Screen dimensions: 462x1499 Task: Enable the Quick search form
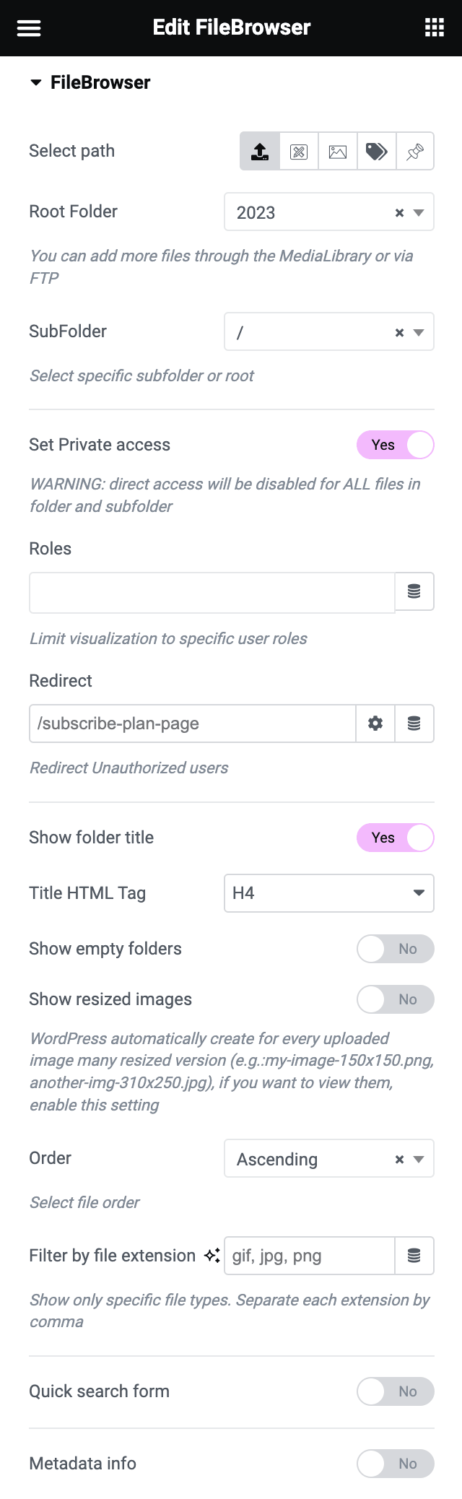click(395, 1391)
